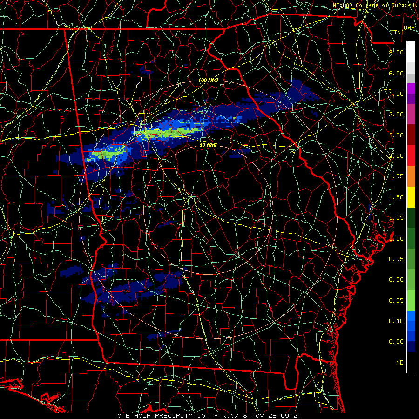Click the magenta swatch just above 4.00
The image size is (419, 419).
[411, 88]
